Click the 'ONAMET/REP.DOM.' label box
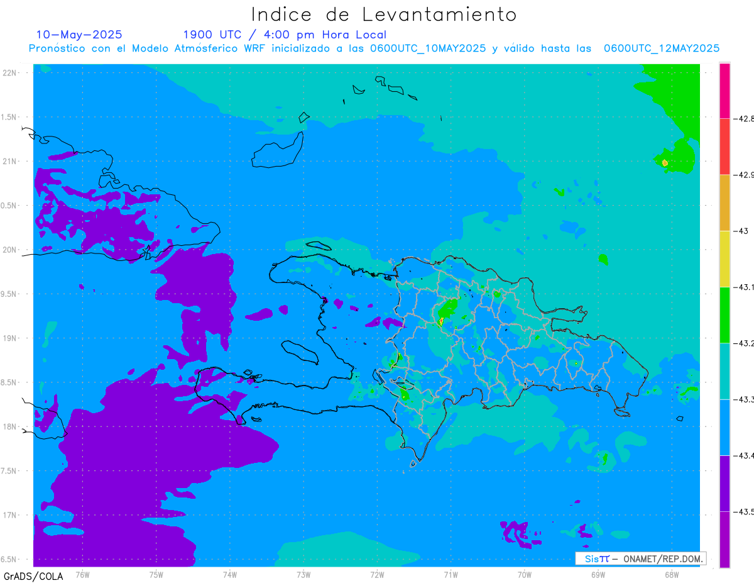Screen dimensions: 754x583 [640, 558]
